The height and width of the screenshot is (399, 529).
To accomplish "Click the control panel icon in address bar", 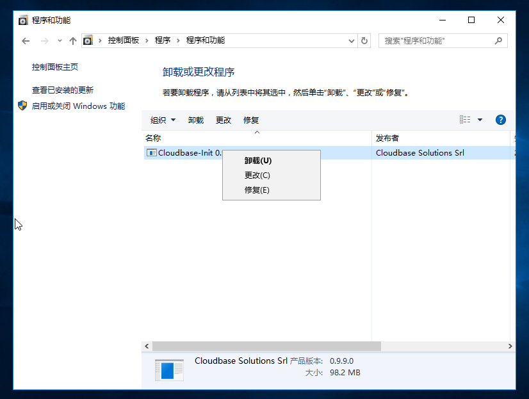I will 88,40.
